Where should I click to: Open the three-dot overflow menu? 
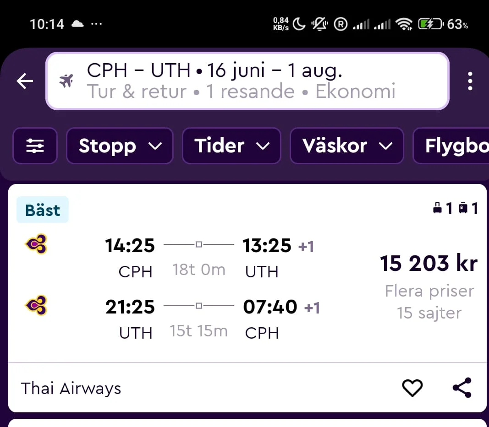pyautogui.click(x=470, y=81)
